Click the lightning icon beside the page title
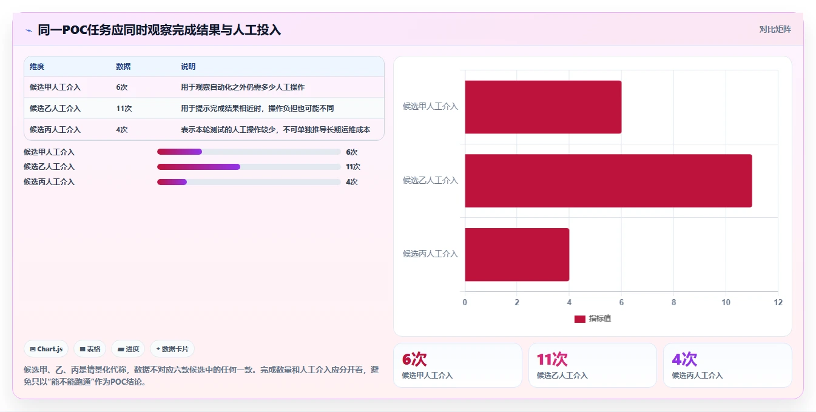 point(29,30)
